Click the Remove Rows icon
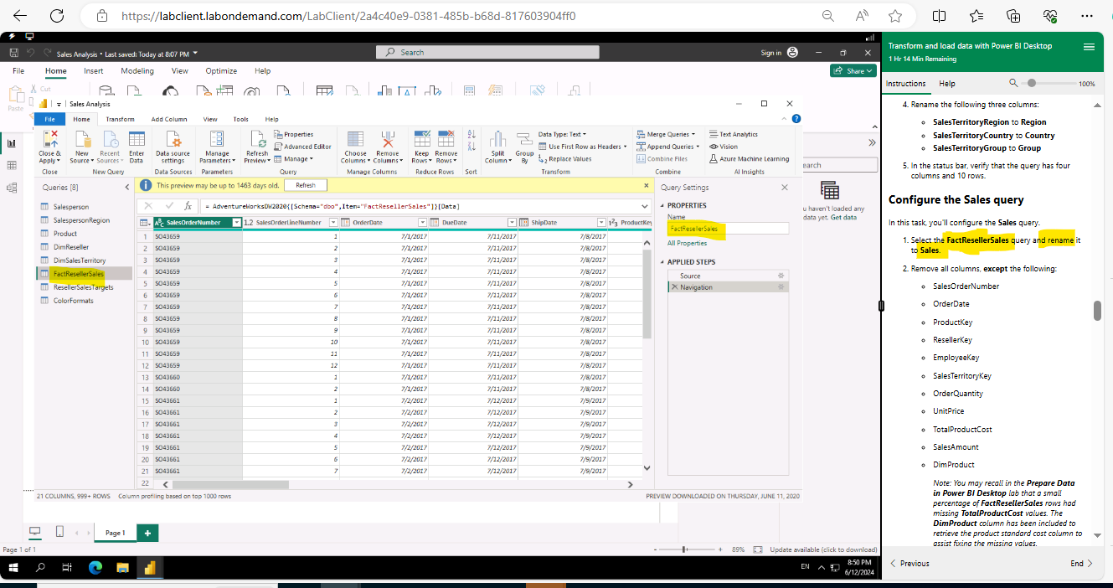Screen dimensions: 1113x588 coord(446,139)
